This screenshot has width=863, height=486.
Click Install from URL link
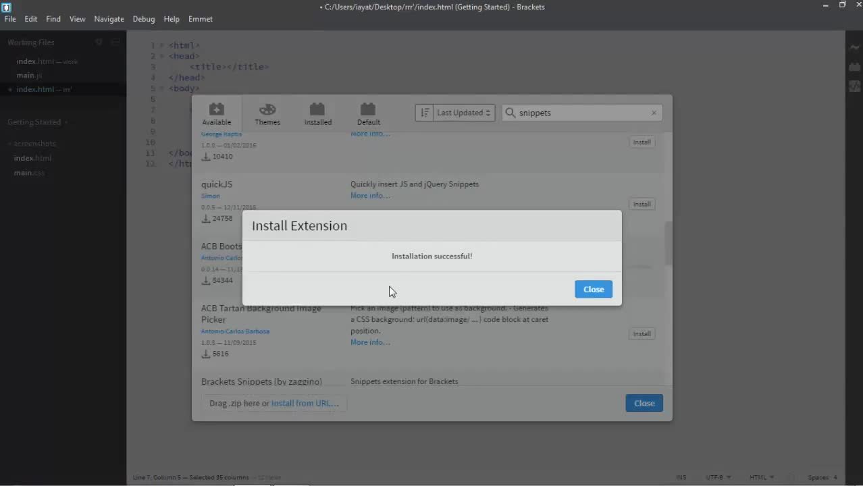click(x=304, y=403)
